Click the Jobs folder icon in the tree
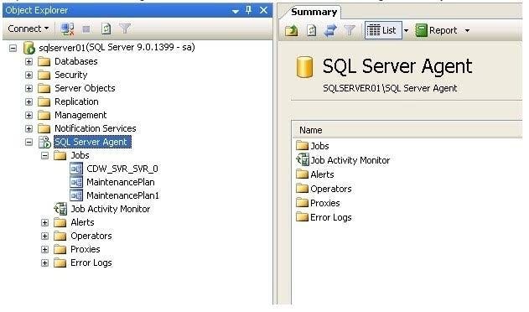 [x=60, y=156]
